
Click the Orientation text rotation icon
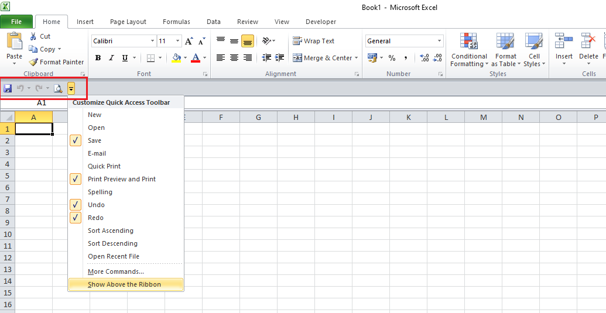(x=266, y=41)
